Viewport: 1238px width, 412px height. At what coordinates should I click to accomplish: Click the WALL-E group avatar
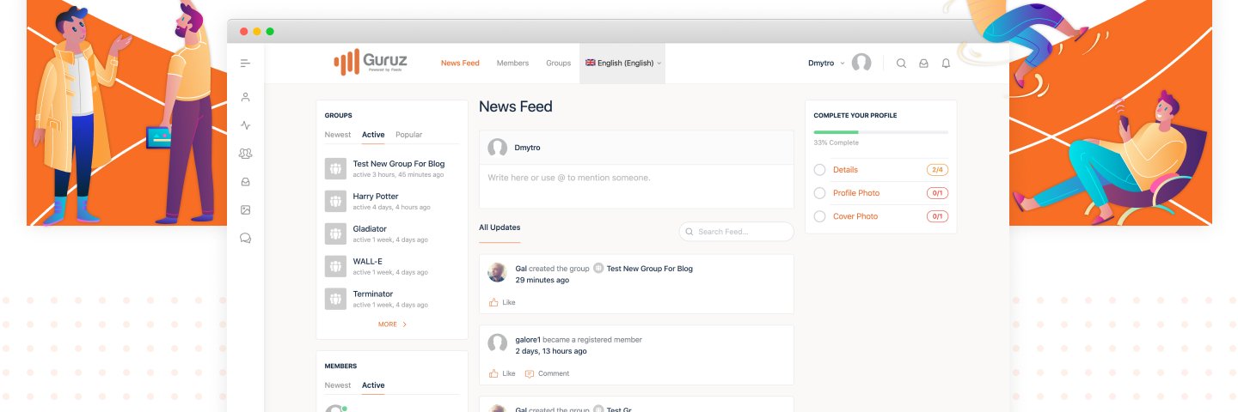335,266
